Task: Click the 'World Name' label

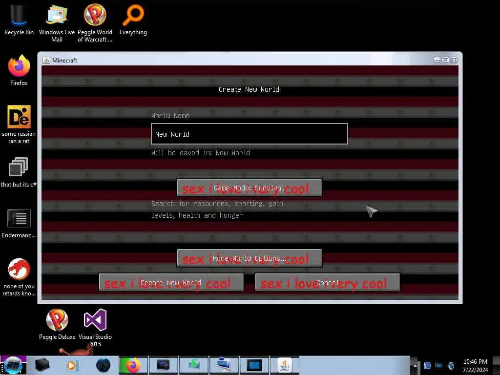Action: [x=170, y=116]
